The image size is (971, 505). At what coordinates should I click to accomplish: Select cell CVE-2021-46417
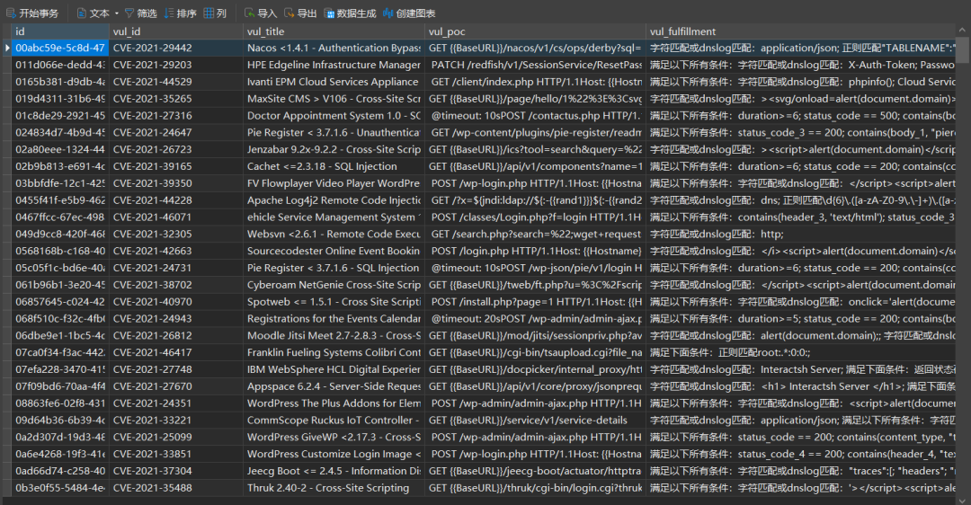[x=176, y=352]
